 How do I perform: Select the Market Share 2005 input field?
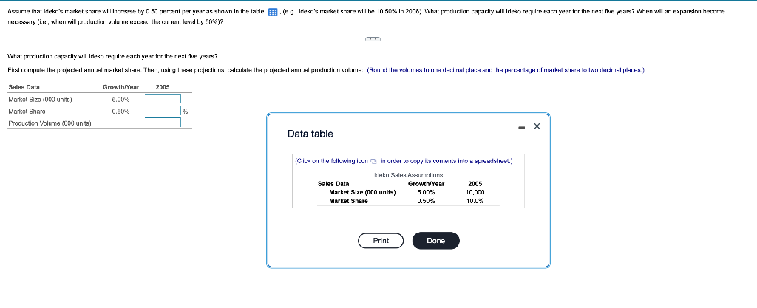tap(163, 112)
